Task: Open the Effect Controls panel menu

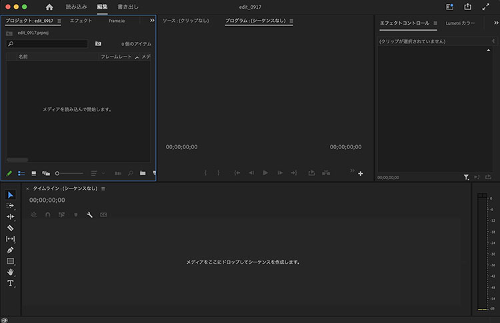Action: click(435, 23)
